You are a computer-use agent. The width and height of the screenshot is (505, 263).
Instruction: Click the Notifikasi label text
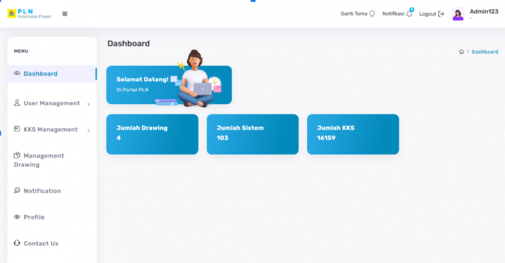(x=393, y=14)
